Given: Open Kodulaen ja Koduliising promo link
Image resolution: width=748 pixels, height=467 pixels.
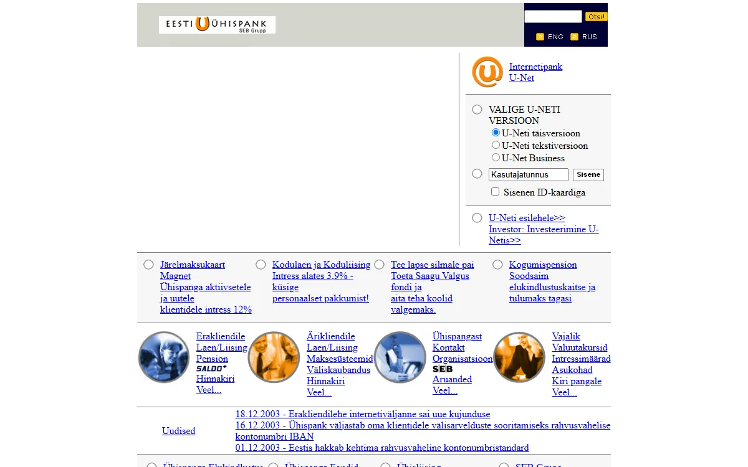Looking at the screenshot, I should [x=321, y=281].
